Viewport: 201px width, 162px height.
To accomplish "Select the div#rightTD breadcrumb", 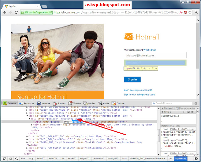I will (113, 159).
